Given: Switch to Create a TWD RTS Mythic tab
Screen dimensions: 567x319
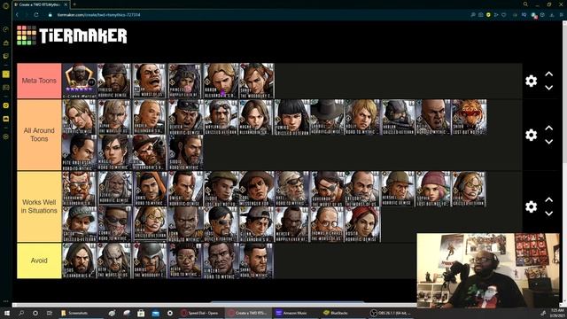Looking at the screenshot, I should tap(41, 4).
